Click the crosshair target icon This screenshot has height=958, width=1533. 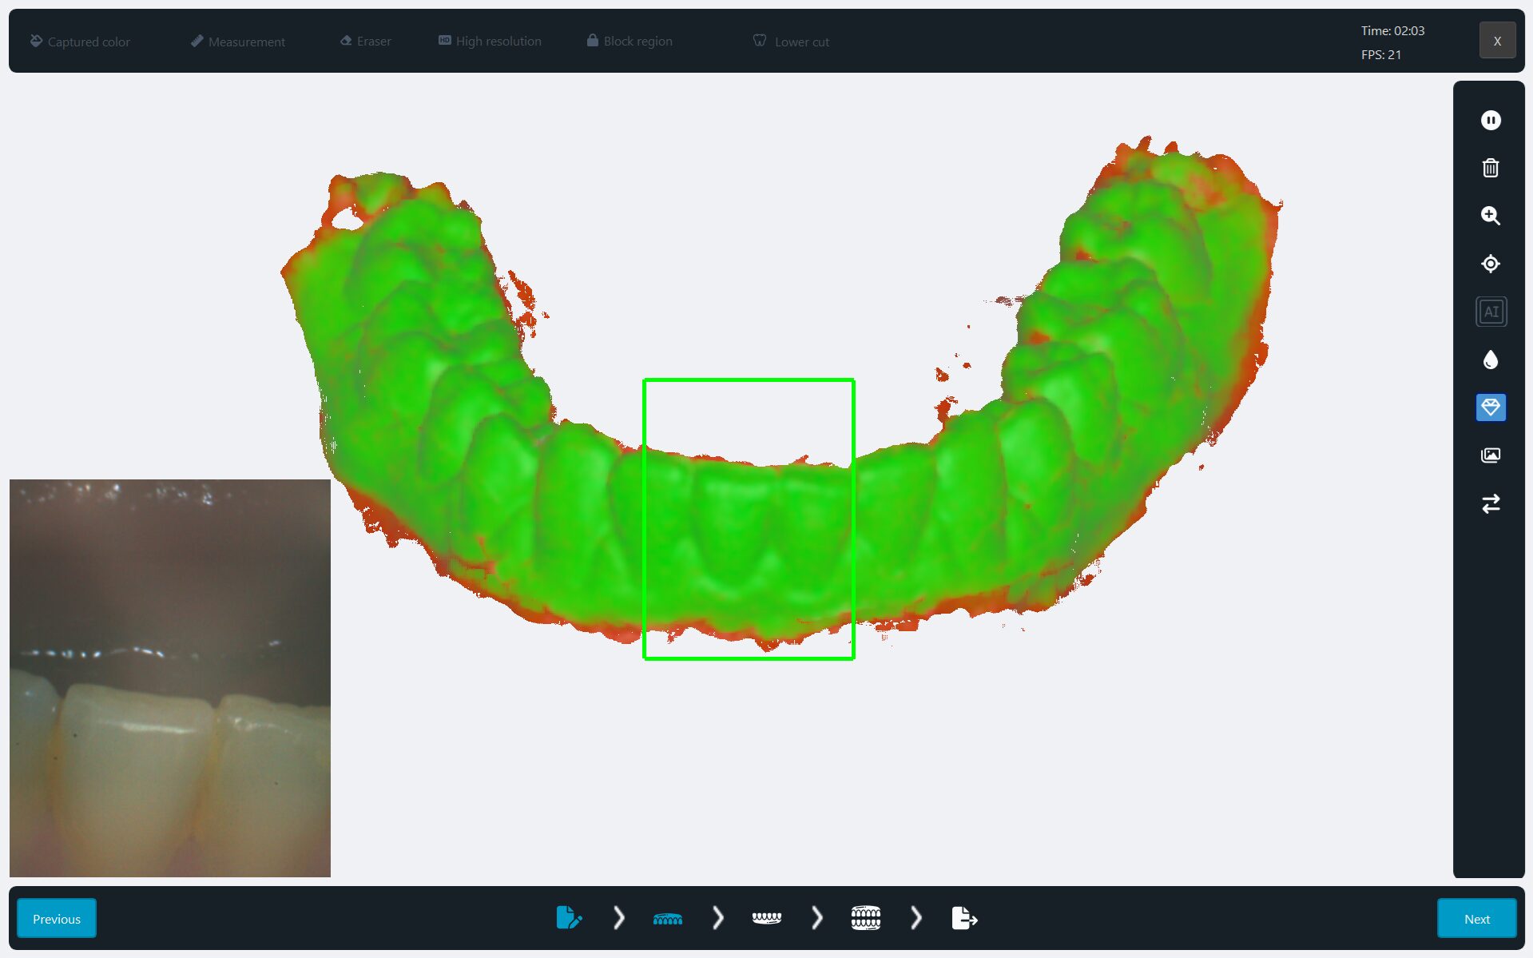(1490, 264)
